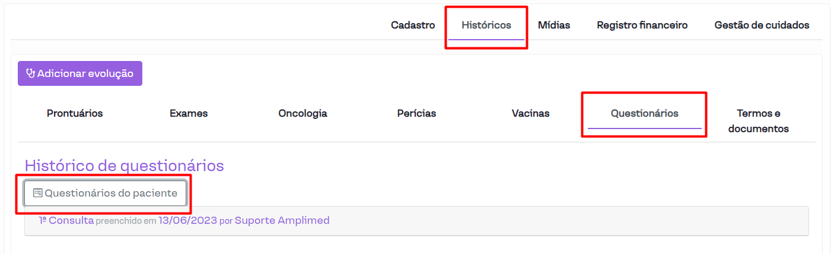Click the Histórico de questionários heading
Screen dimensions: 831x254
(124, 166)
